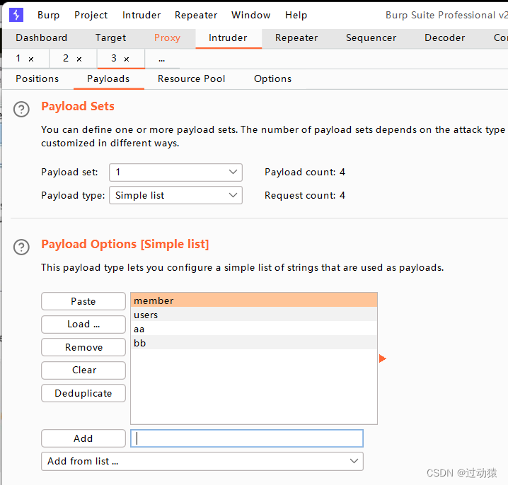508x485 pixels.
Task: Open the Project menu
Action: (x=91, y=15)
